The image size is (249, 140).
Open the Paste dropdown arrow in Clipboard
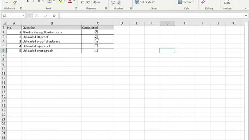[7, 3]
